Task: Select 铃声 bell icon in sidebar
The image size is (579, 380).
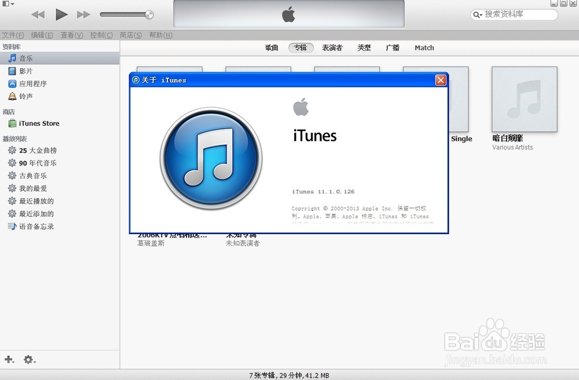Action: pos(12,96)
